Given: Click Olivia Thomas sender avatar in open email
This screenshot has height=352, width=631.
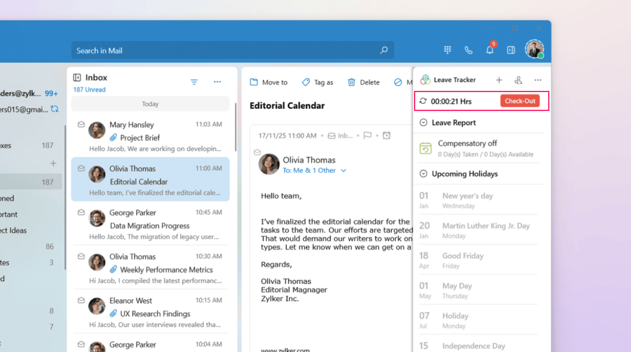Looking at the screenshot, I should click(x=269, y=164).
